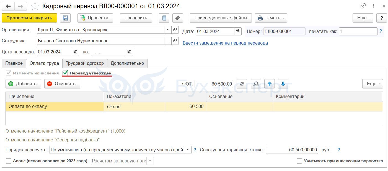
Task: Click the Провести button
Action: click(95, 18)
